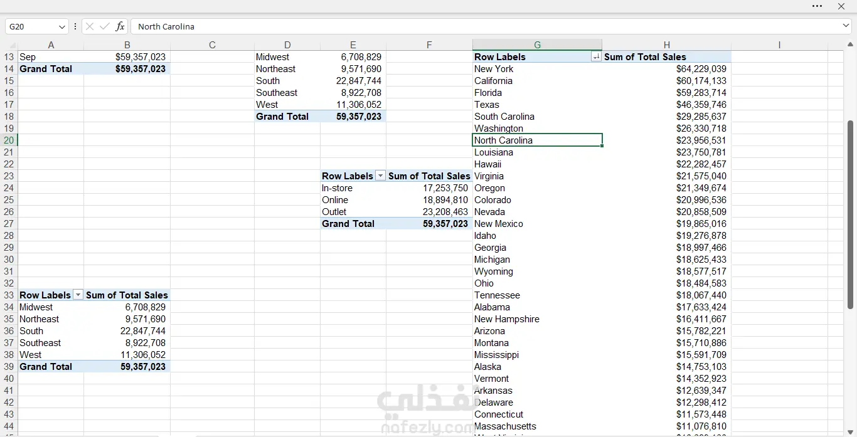This screenshot has width=857, height=437.
Task: Select row 20 header
Action: click(9, 140)
